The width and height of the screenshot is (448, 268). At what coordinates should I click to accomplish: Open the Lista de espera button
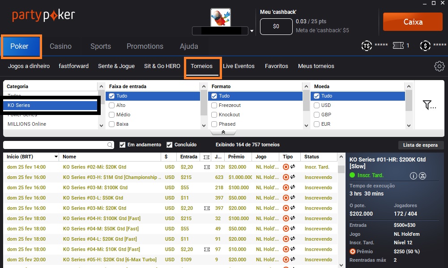pyautogui.click(x=420, y=145)
